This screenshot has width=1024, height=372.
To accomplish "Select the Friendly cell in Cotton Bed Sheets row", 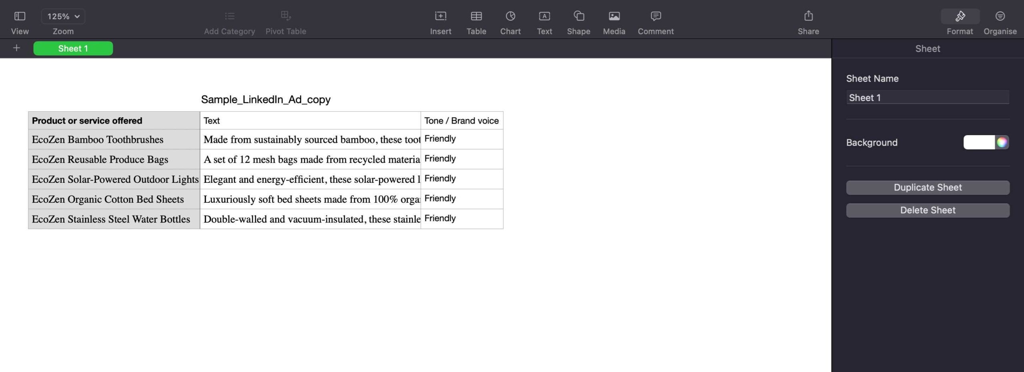I will [462, 199].
